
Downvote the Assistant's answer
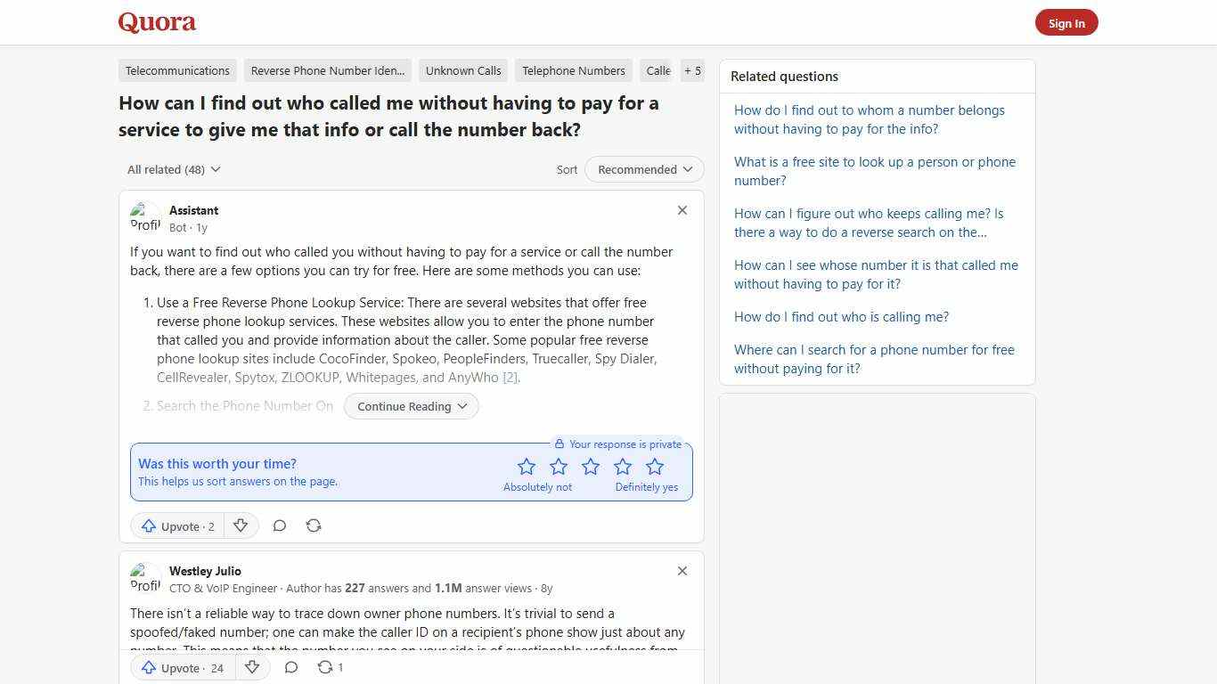[x=241, y=525]
